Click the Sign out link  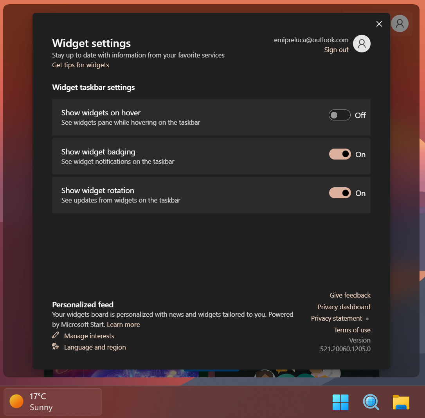tap(336, 50)
